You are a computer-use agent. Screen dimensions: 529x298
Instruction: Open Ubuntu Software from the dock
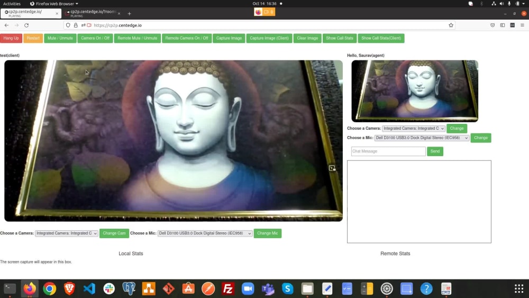point(188,288)
